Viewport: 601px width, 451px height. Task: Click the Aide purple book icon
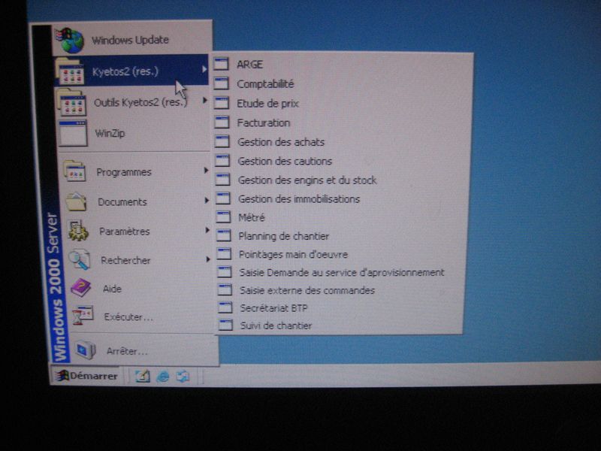tap(81, 288)
